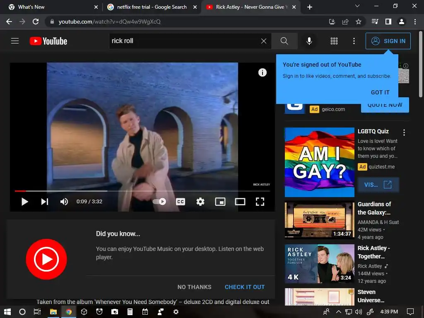Open ad info icon beside the geico ad
This screenshot has width=424, height=318.
(406, 66)
